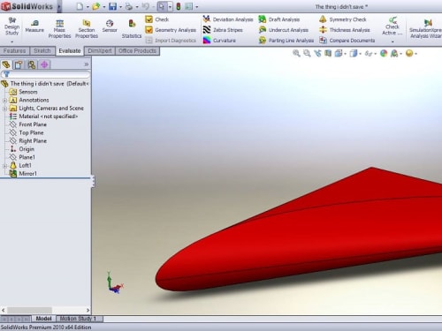Click Zoom to Fit icon

pyautogui.click(x=296, y=53)
